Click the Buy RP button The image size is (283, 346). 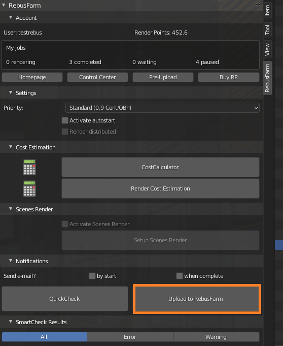tap(229, 77)
